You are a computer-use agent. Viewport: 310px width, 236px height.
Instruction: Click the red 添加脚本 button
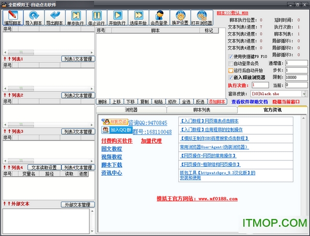(x=217, y=102)
